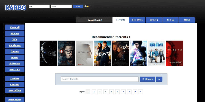Switch to the Torrents tab
This screenshot has width=205, height=102.
[x=120, y=20]
